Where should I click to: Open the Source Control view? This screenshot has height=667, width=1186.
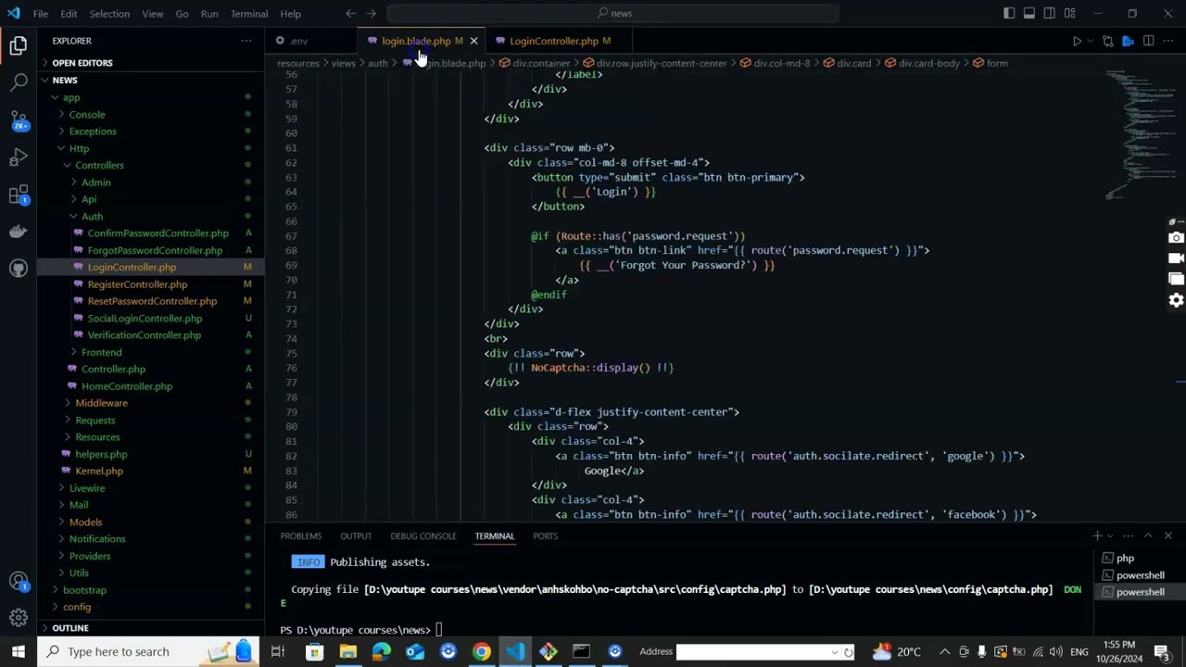point(19,120)
